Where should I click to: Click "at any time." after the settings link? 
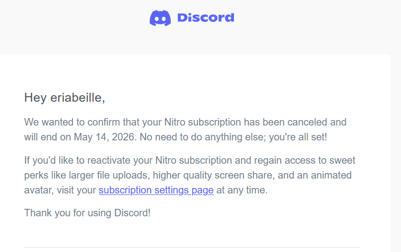(x=242, y=190)
